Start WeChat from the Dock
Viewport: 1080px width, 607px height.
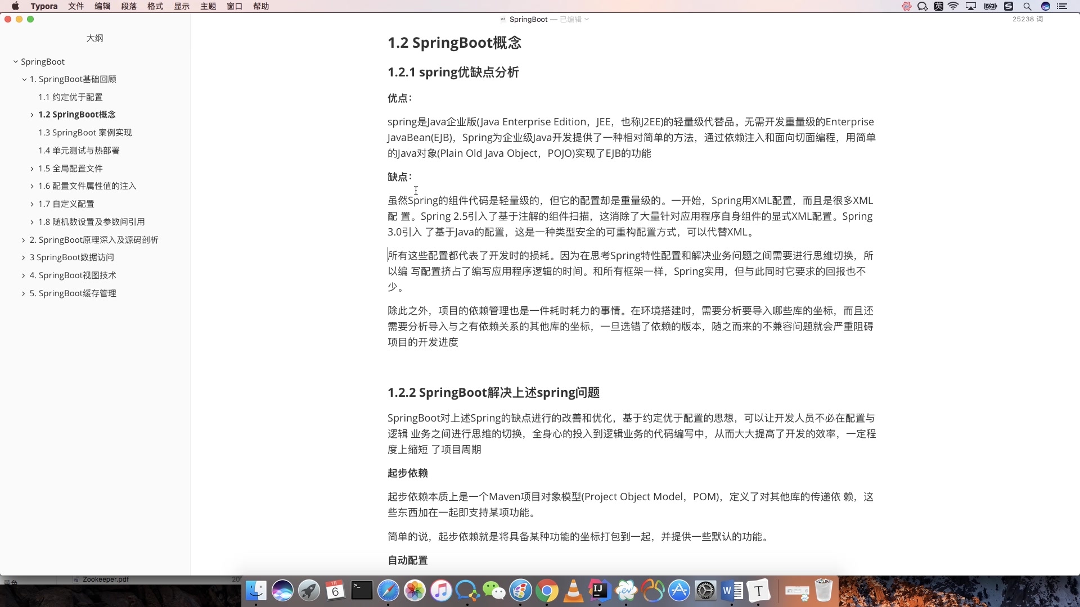pos(494,591)
